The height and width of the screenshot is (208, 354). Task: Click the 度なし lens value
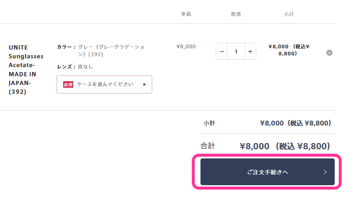(86, 67)
